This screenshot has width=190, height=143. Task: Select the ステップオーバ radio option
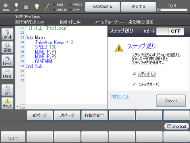tap(134, 84)
